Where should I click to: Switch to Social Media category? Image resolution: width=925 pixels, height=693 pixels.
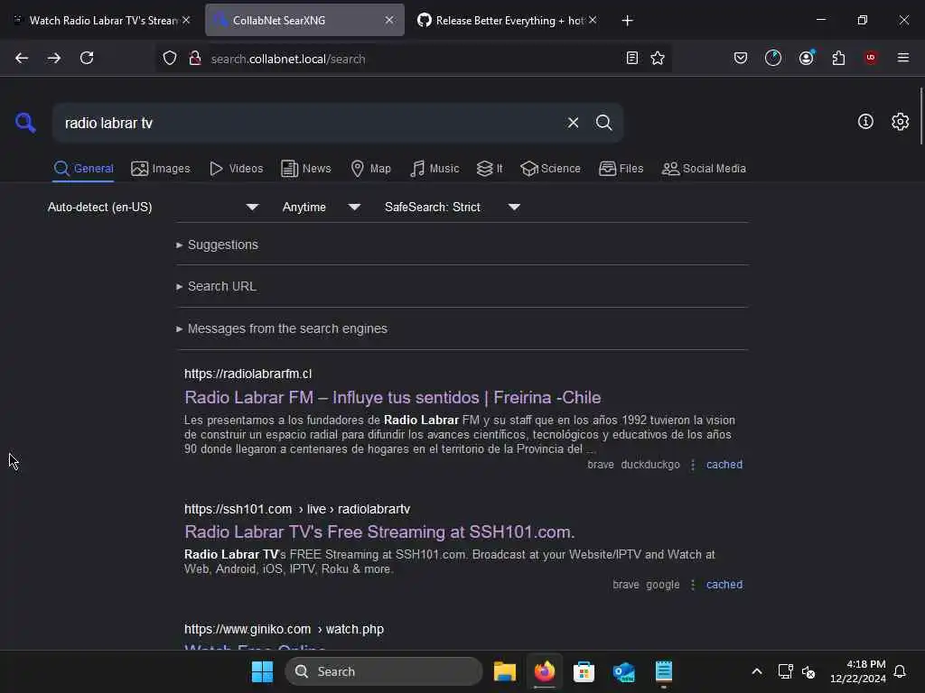click(704, 169)
